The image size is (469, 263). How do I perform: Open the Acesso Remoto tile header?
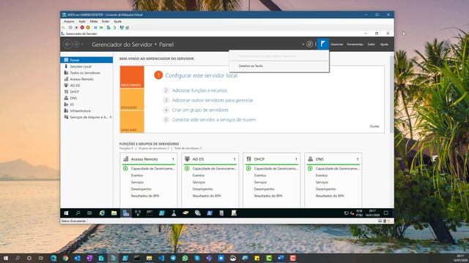tap(149, 159)
